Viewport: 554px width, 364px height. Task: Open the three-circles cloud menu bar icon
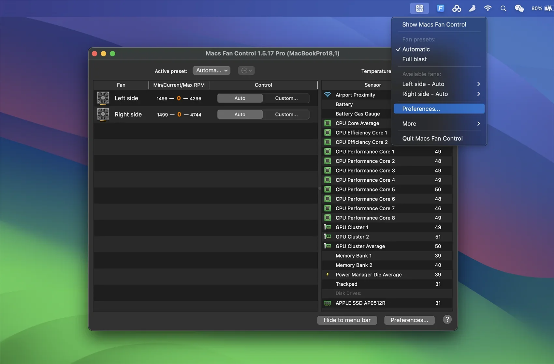457,8
